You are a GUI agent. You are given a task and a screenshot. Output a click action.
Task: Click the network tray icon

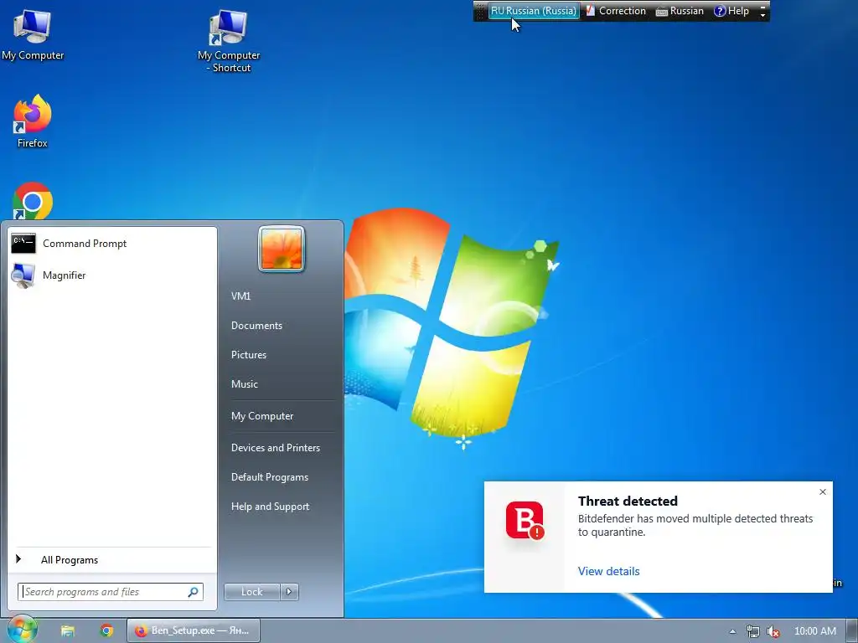tap(753, 631)
